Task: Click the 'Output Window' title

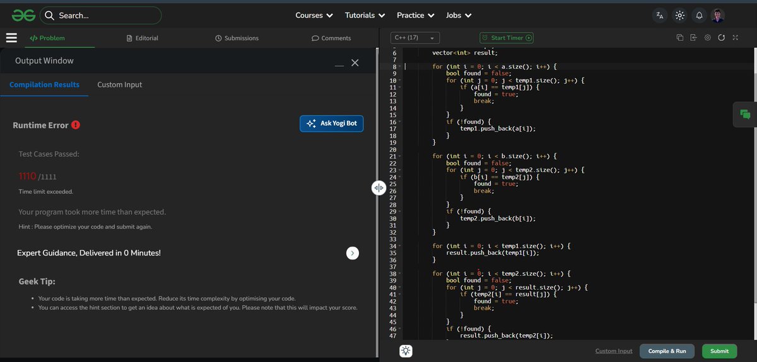Action: click(x=44, y=61)
